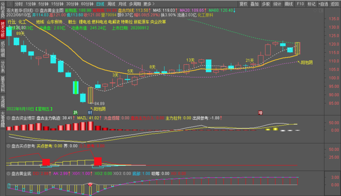Screen dimensions: 341x196
Task: Switch to the 周线 weekly chart tab
Action: tap(111, 4)
